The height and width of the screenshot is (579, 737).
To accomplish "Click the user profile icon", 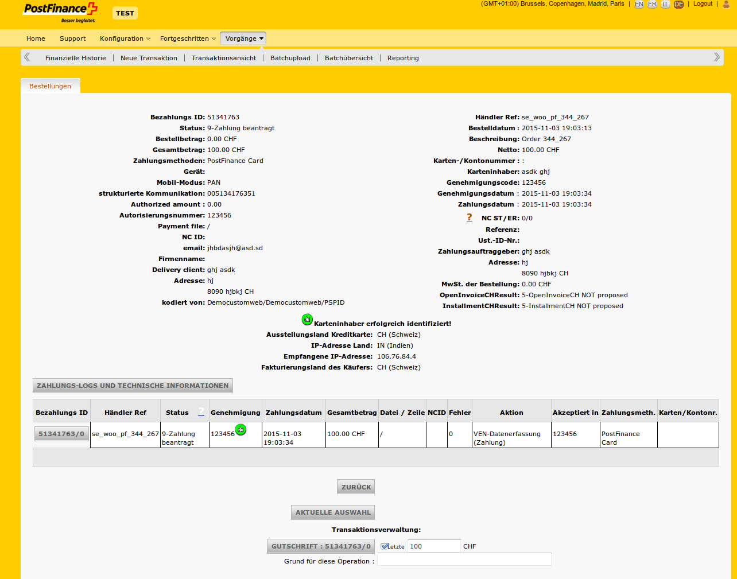I will coord(727,4).
